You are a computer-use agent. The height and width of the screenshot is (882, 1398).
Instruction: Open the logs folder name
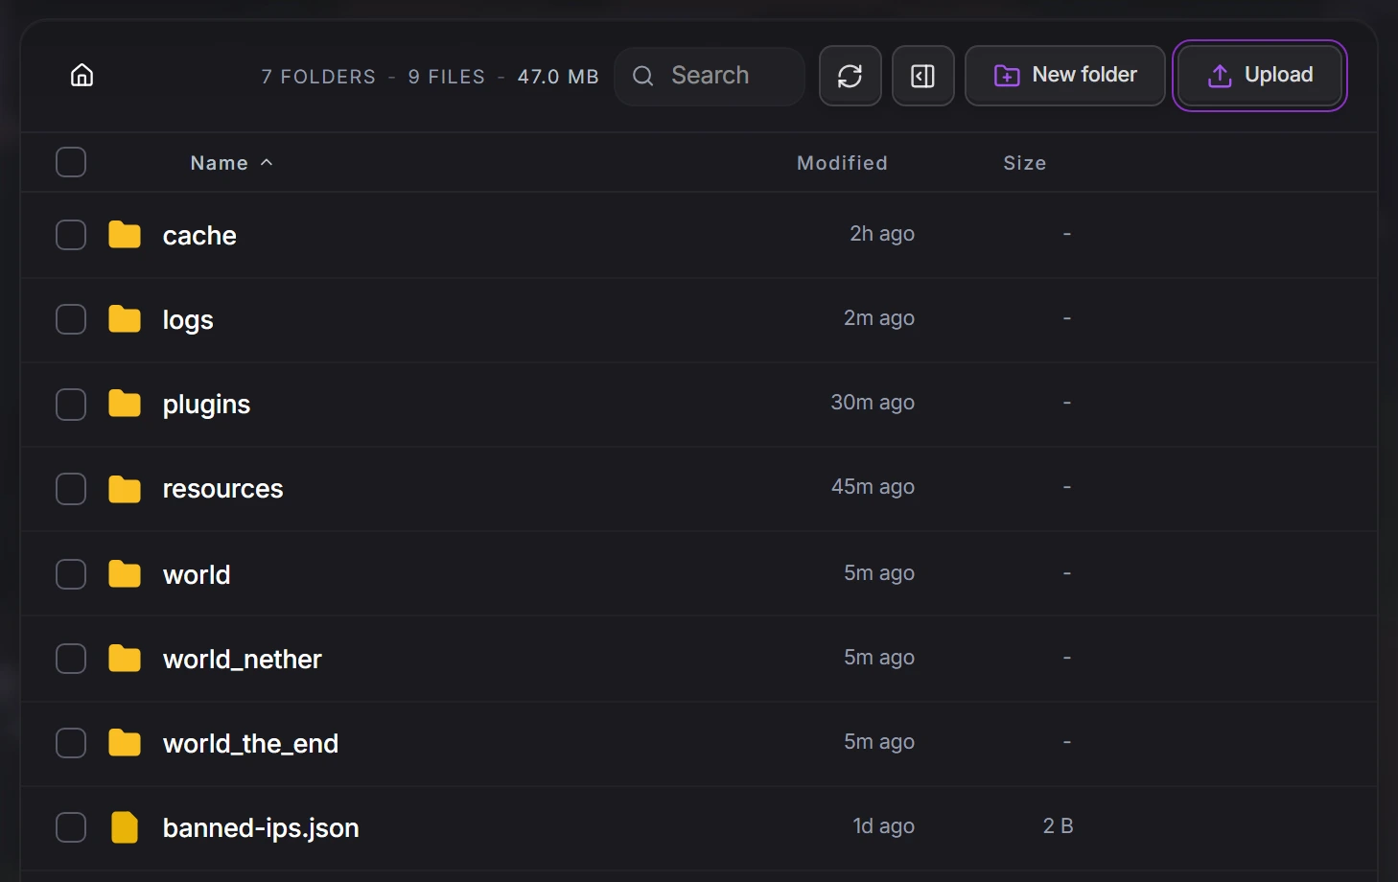click(x=188, y=320)
